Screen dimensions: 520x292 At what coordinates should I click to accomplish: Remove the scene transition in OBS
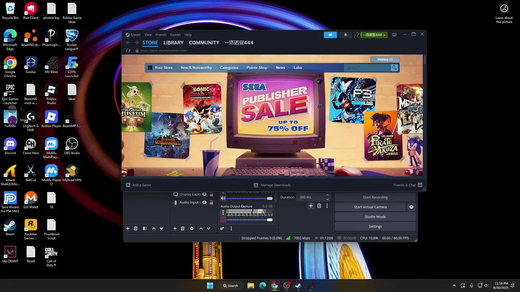[x=319, y=206]
